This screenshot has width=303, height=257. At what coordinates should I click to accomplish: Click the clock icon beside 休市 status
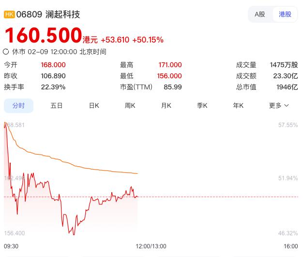(x=6, y=52)
